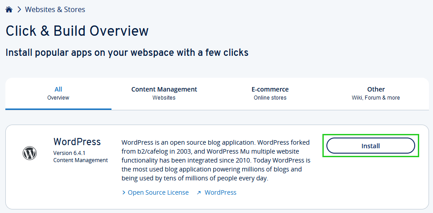This screenshot has width=433, height=213.
Task: Click the home icon in breadcrumb
Action: tap(9, 9)
